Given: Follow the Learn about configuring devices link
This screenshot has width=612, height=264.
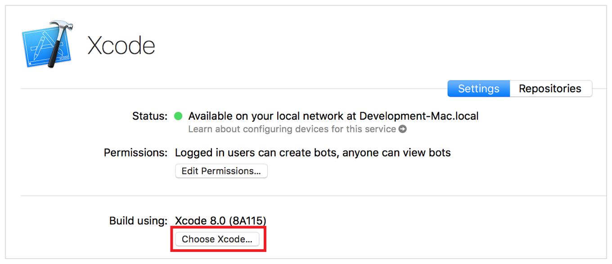Looking at the screenshot, I should 292,129.
